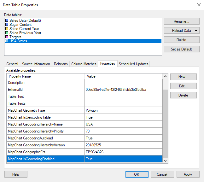Click the blue swatch beside Sugar Content

point(7,25)
